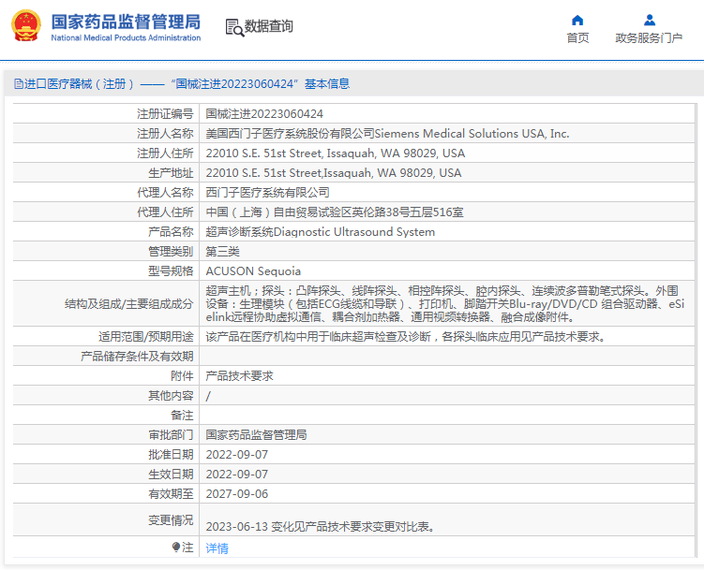Viewport: 704px width, 570px height.
Task: Select the 结构及组成 description text
Action: [445, 304]
